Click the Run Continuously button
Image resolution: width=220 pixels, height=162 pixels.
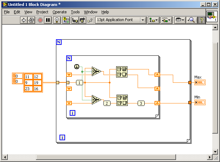pyautogui.click(x=31, y=20)
